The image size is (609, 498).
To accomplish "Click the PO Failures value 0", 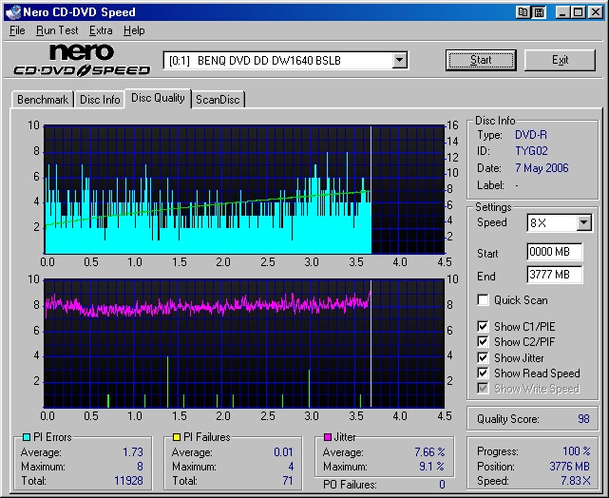I will (x=442, y=485).
